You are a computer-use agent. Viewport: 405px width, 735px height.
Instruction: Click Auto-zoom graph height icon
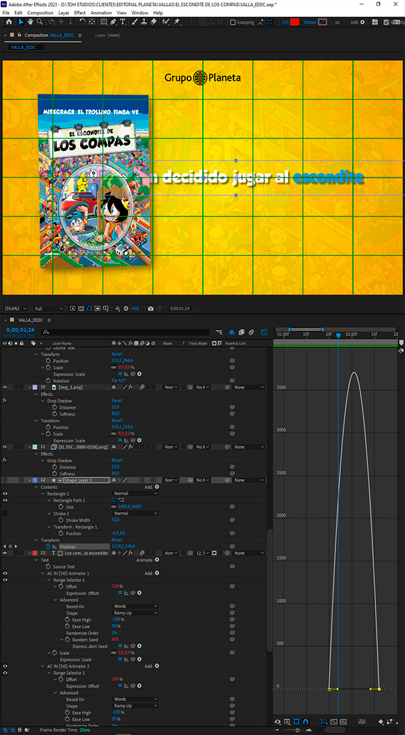tap(324, 722)
